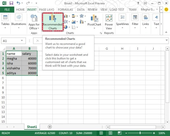Insert an area chart icon

(x=74, y=22)
